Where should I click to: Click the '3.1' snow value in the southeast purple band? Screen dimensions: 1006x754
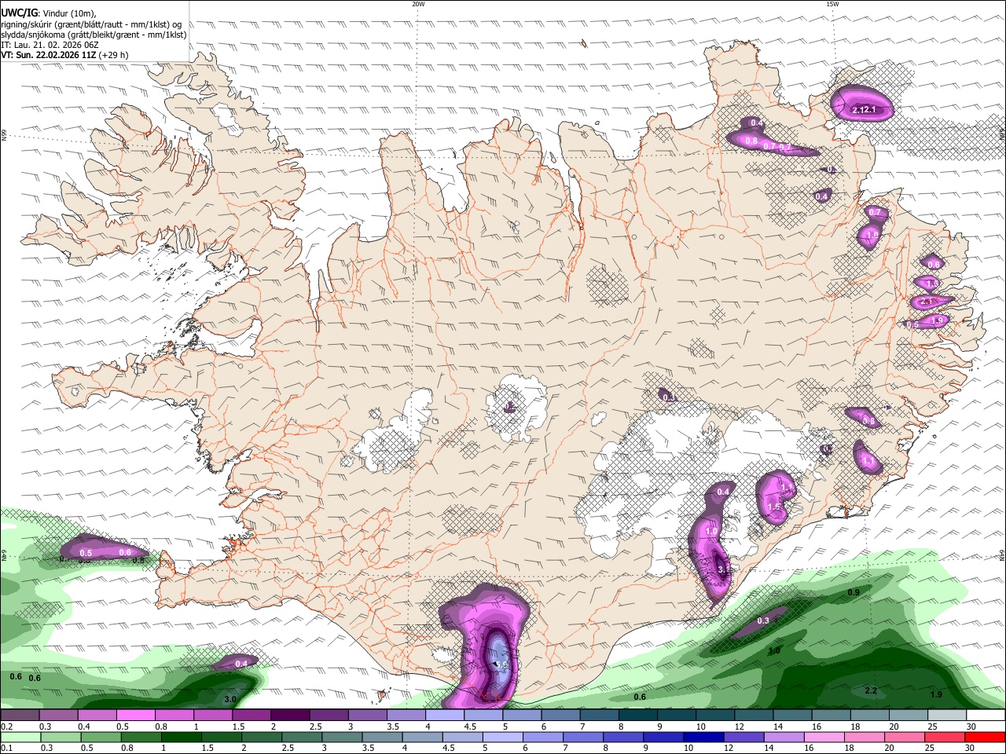[x=724, y=569]
